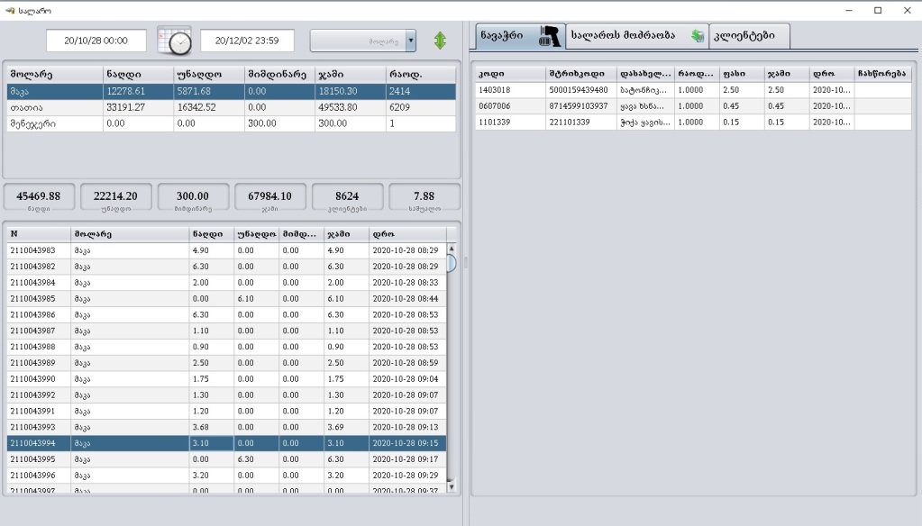
Task: Click the 8624 კლიენტები summary button
Action: click(347, 198)
